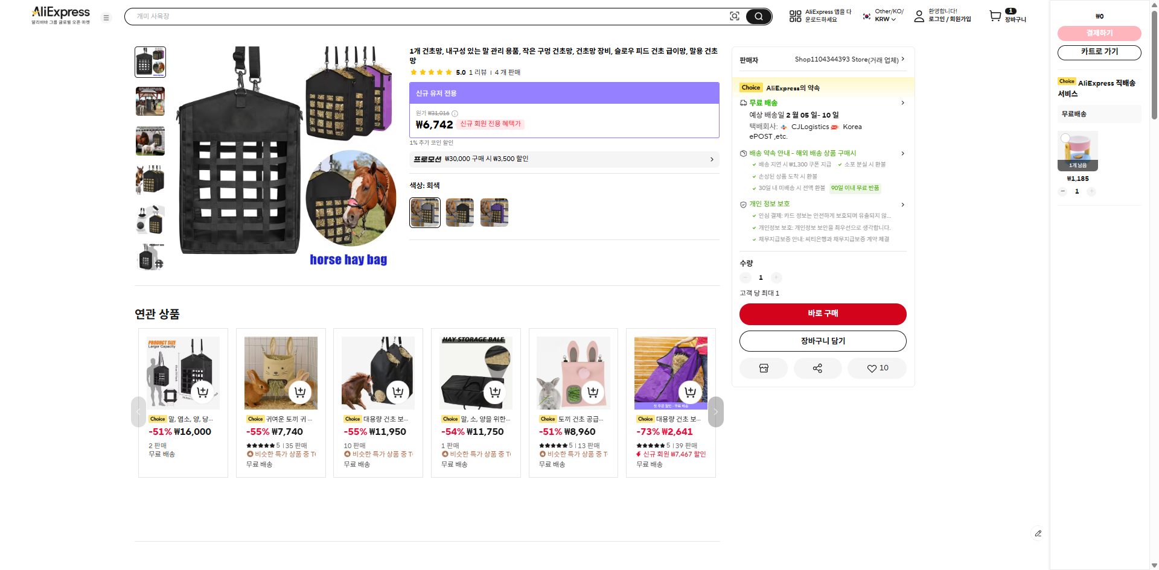The image size is (1159, 570).
Task: Click the share icon button
Action: click(x=817, y=369)
